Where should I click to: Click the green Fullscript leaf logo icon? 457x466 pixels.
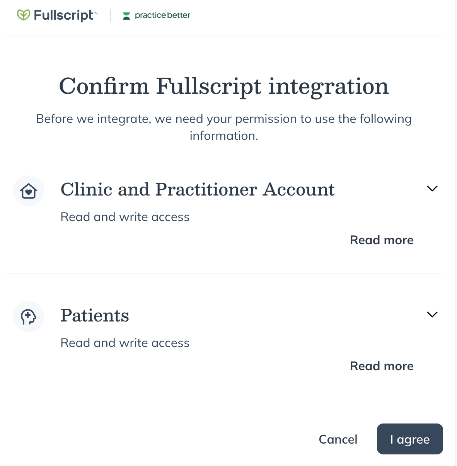pyautogui.click(x=23, y=15)
